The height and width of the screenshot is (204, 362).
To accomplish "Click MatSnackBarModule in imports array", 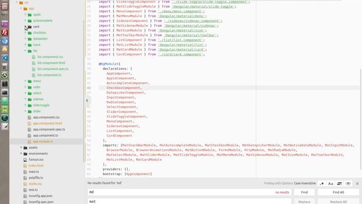I will tap(139, 145).
